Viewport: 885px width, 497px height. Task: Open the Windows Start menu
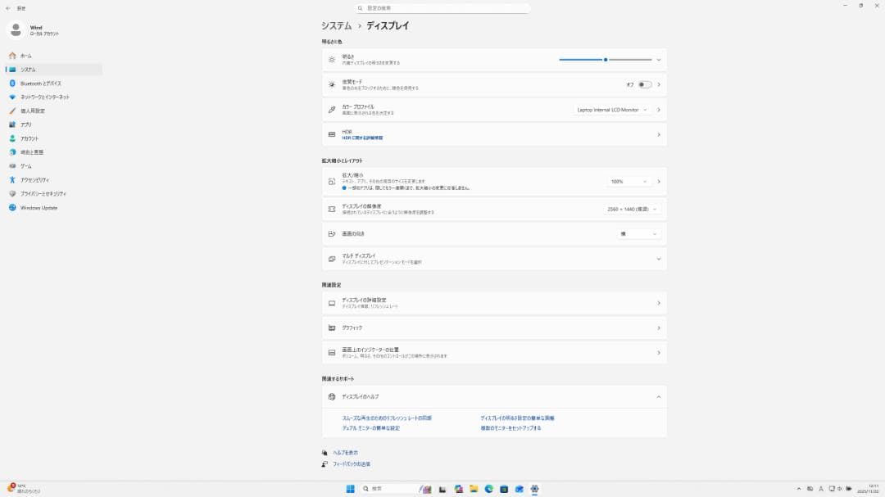(350, 489)
